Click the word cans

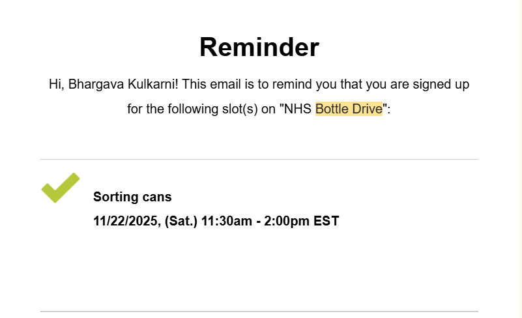(x=158, y=197)
